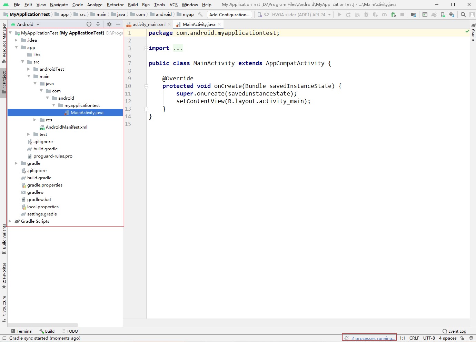Open the Build tool window button

[47, 331]
